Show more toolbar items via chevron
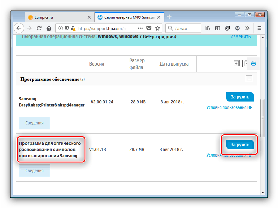 (247, 28)
